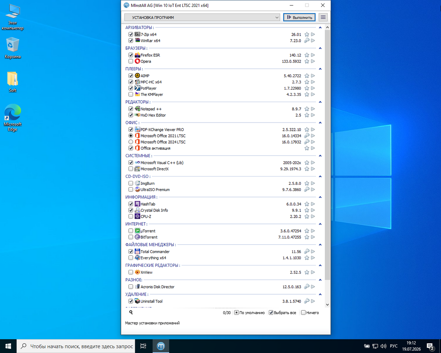Click the play arrow next to Total Commander

click(x=313, y=252)
